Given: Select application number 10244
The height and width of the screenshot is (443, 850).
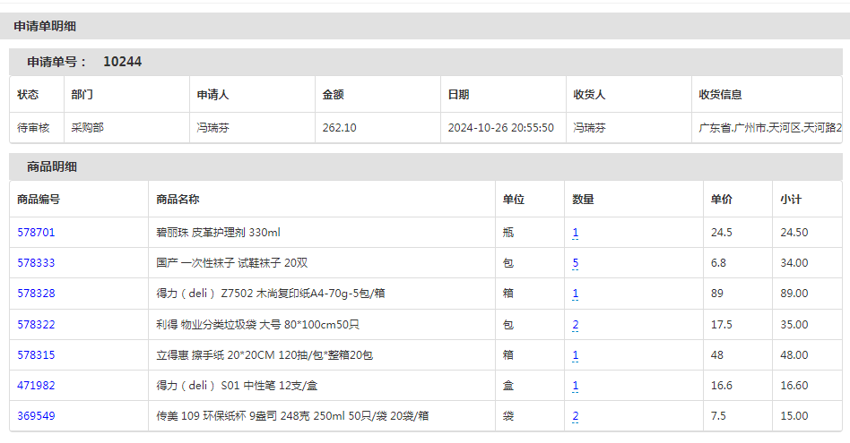Looking at the screenshot, I should (123, 62).
